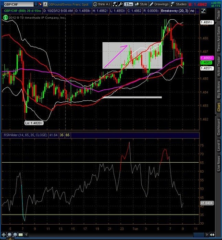Image resolution: width=222 pixels, height=240 pixels.
Task: Click the C: 1.4862 close value
Action: (135, 11)
